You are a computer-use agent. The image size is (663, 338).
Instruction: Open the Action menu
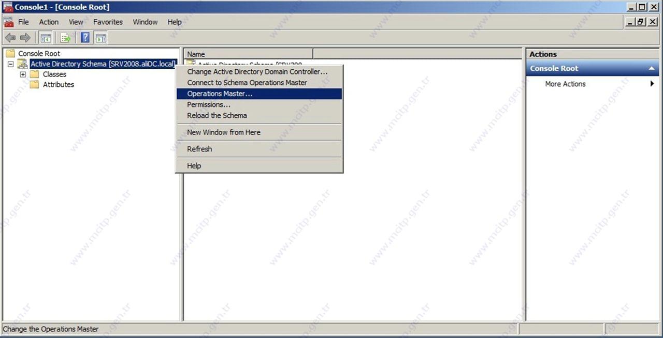click(49, 22)
